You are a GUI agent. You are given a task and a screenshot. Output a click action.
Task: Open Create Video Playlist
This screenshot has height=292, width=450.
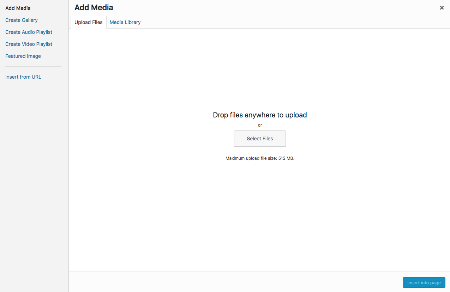coord(29,44)
